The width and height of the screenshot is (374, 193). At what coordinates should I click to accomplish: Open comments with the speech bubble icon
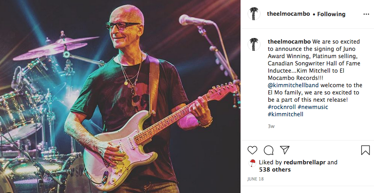(x=269, y=150)
